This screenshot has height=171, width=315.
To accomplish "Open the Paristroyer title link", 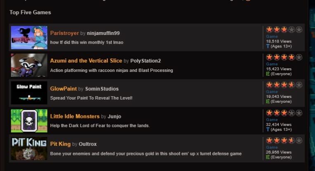I will click(64, 33).
